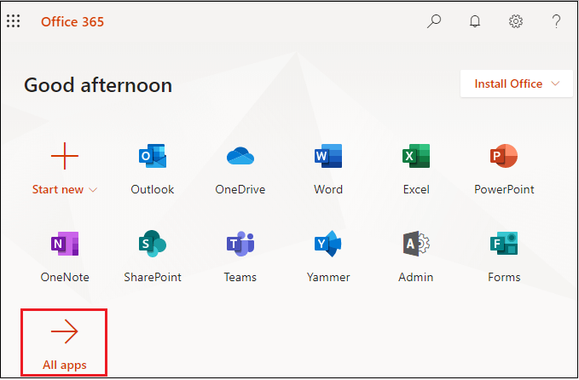Launch OneNote app icon
Image resolution: width=579 pixels, height=380 pixels.
coord(65,244)
